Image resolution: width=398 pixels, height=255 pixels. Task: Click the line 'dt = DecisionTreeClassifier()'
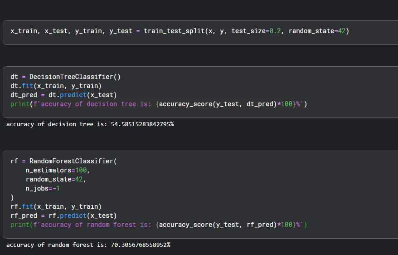coord(65,77)
